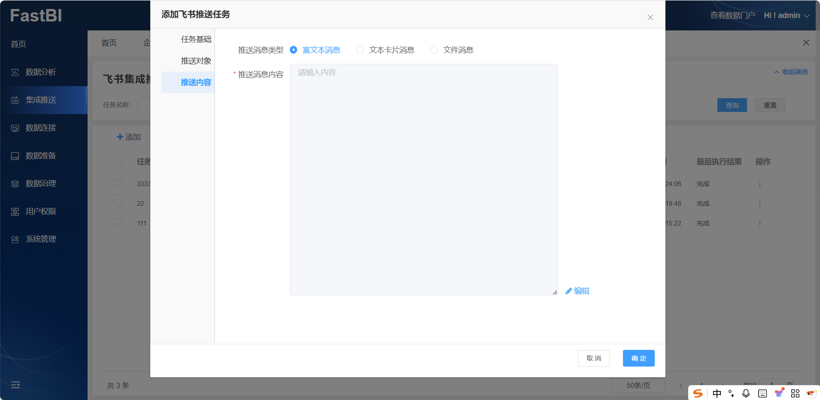The width and height of the screenshot is (820, 400).
Task: Collapse the filter via 收起筛选
Action: (x=791, y=72)
